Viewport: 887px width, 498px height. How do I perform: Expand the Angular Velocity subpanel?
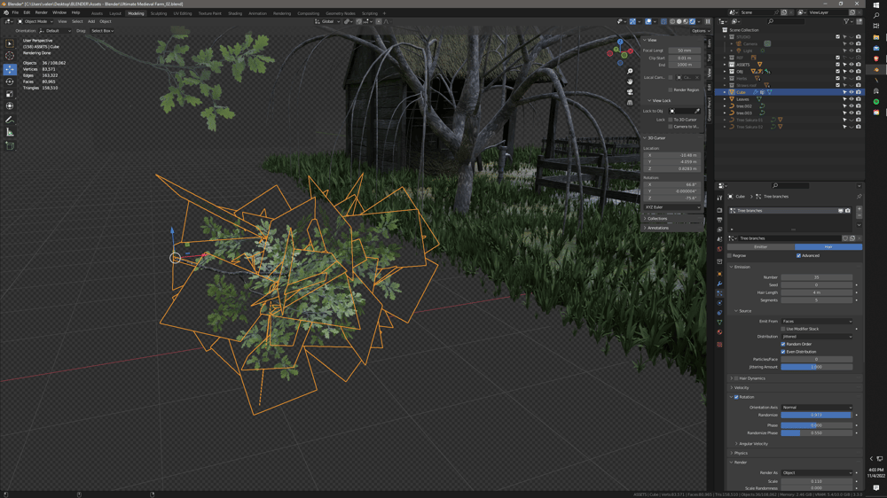(753, 444)
